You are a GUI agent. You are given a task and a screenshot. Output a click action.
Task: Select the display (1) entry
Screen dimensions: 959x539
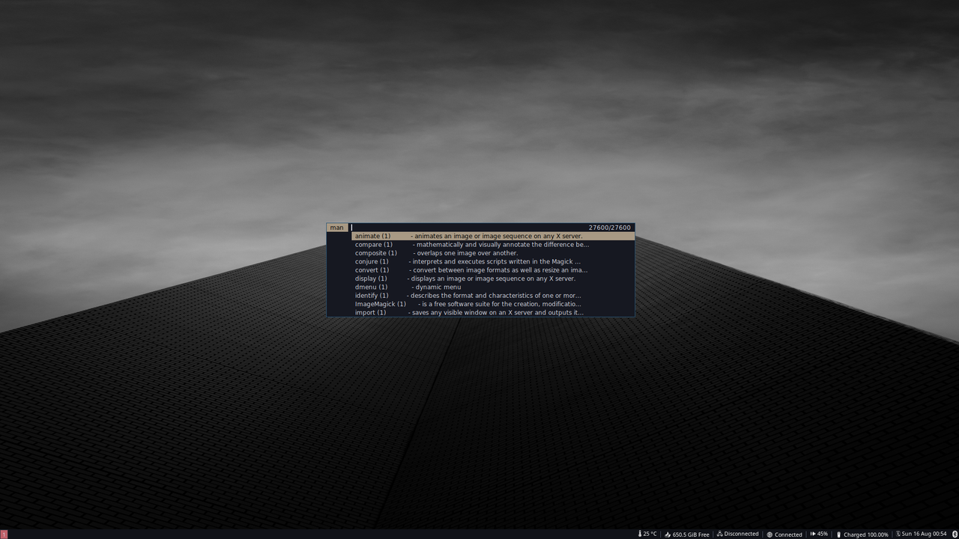[493, 278]
